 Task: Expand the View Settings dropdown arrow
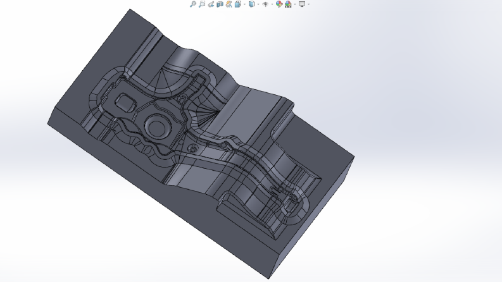click(x=309, y=4)
